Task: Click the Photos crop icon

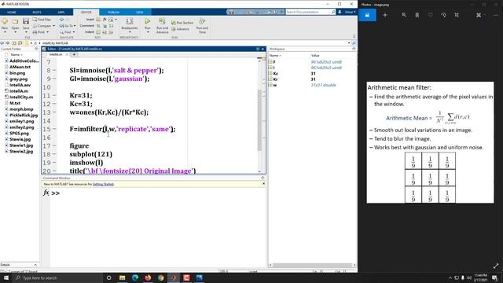Action: (457, 15)
